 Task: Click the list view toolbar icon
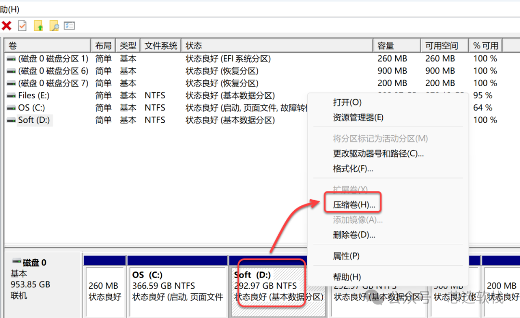tap(69, 25)
